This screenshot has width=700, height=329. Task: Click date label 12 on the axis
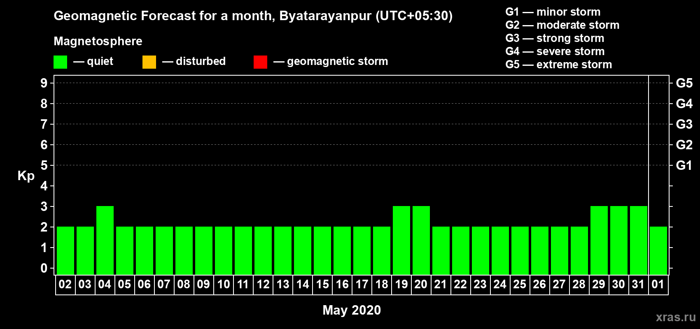(x=263, y=285)
